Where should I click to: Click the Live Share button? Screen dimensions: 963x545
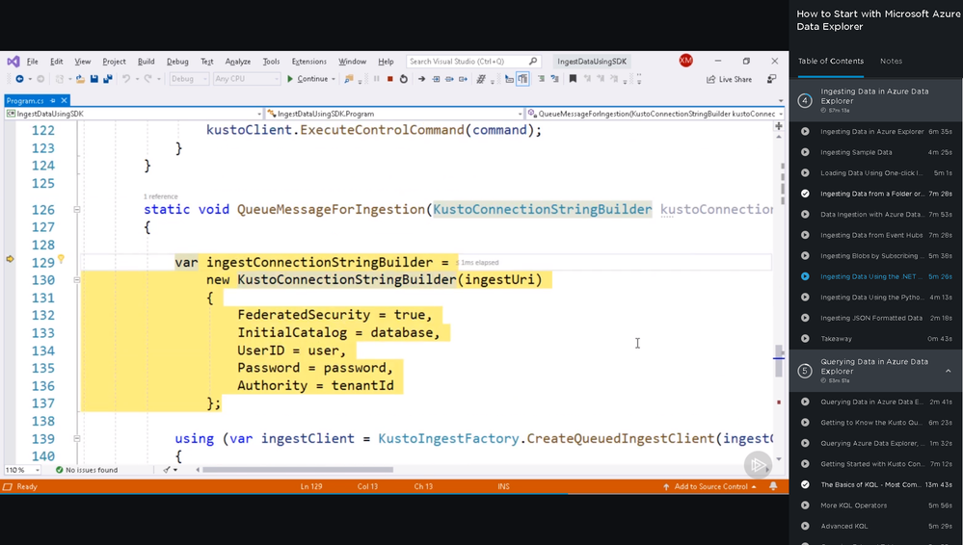tap(729, 79)
